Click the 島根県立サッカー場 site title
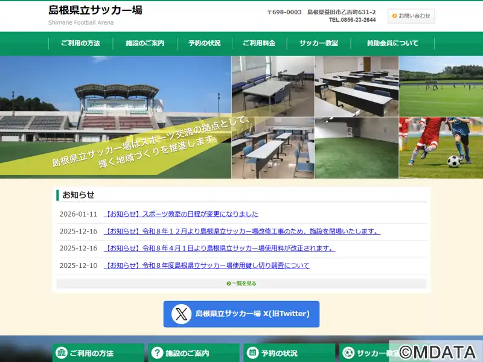This screenshot has height=362, width=483. (95, 10)
